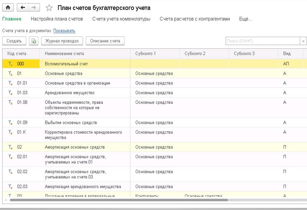Image resolution: width=307 pixels, height=210 pixels.
Task: Click the Показывать link
Action: (x=64, y=31)
